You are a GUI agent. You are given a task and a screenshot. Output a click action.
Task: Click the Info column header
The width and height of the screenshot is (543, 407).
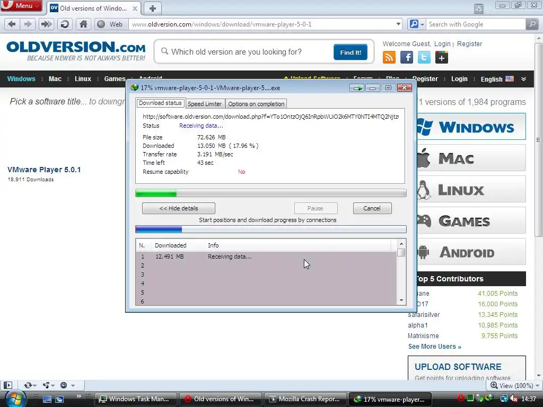298,245
